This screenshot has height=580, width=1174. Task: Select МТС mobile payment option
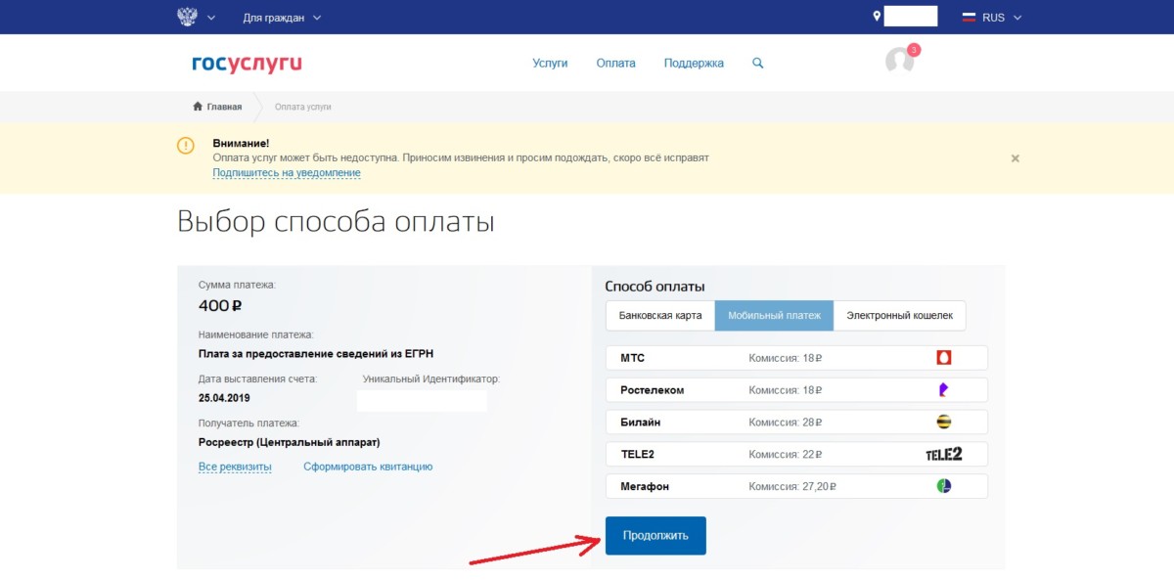[796, 358]
